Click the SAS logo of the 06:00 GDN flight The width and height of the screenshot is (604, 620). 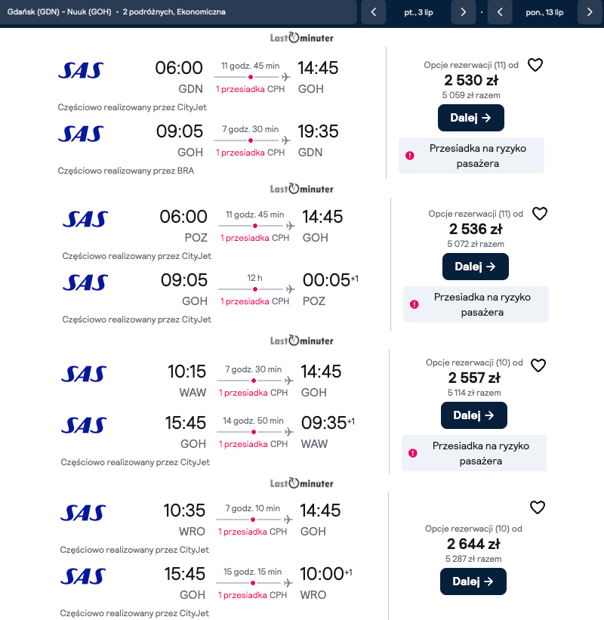(81, 71)
